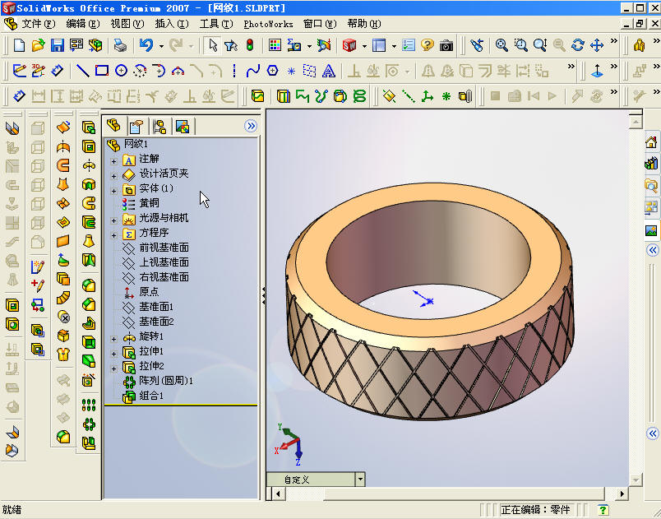The image size is (661, 519).
Task: Open a file with the Open folder icon
Action: 38,45
